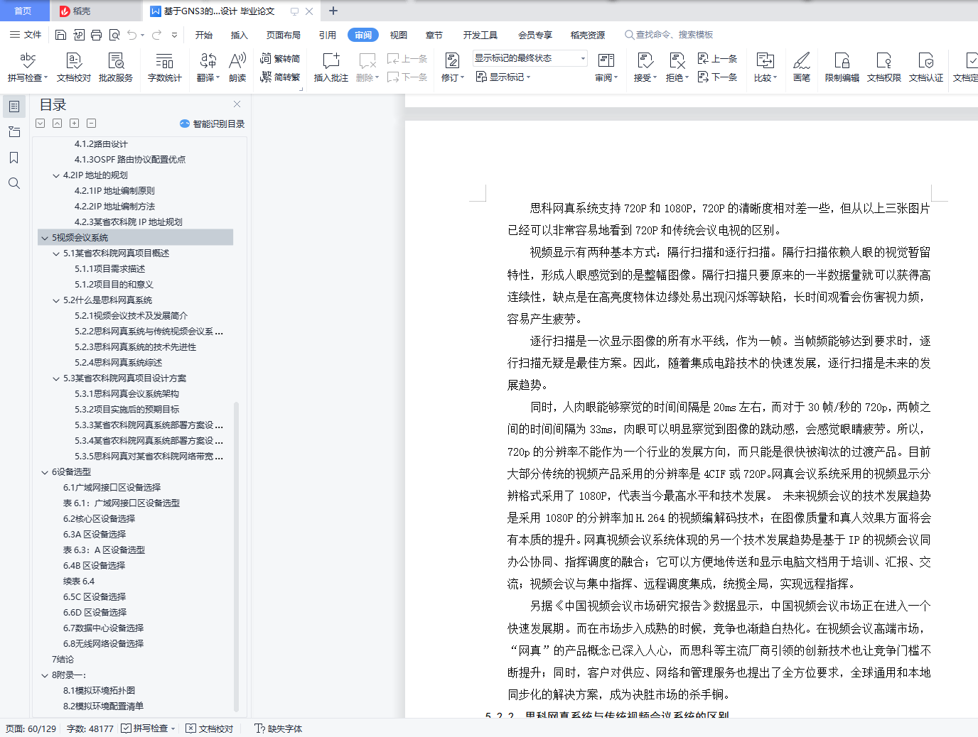The width and height of the screenshot is (978, 737).
Task: Open the 拒绝 changes dropdown
Action: click(x=677, y=77)
